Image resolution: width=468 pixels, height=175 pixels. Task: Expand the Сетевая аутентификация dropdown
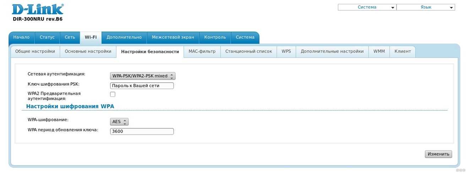(143, 76)
